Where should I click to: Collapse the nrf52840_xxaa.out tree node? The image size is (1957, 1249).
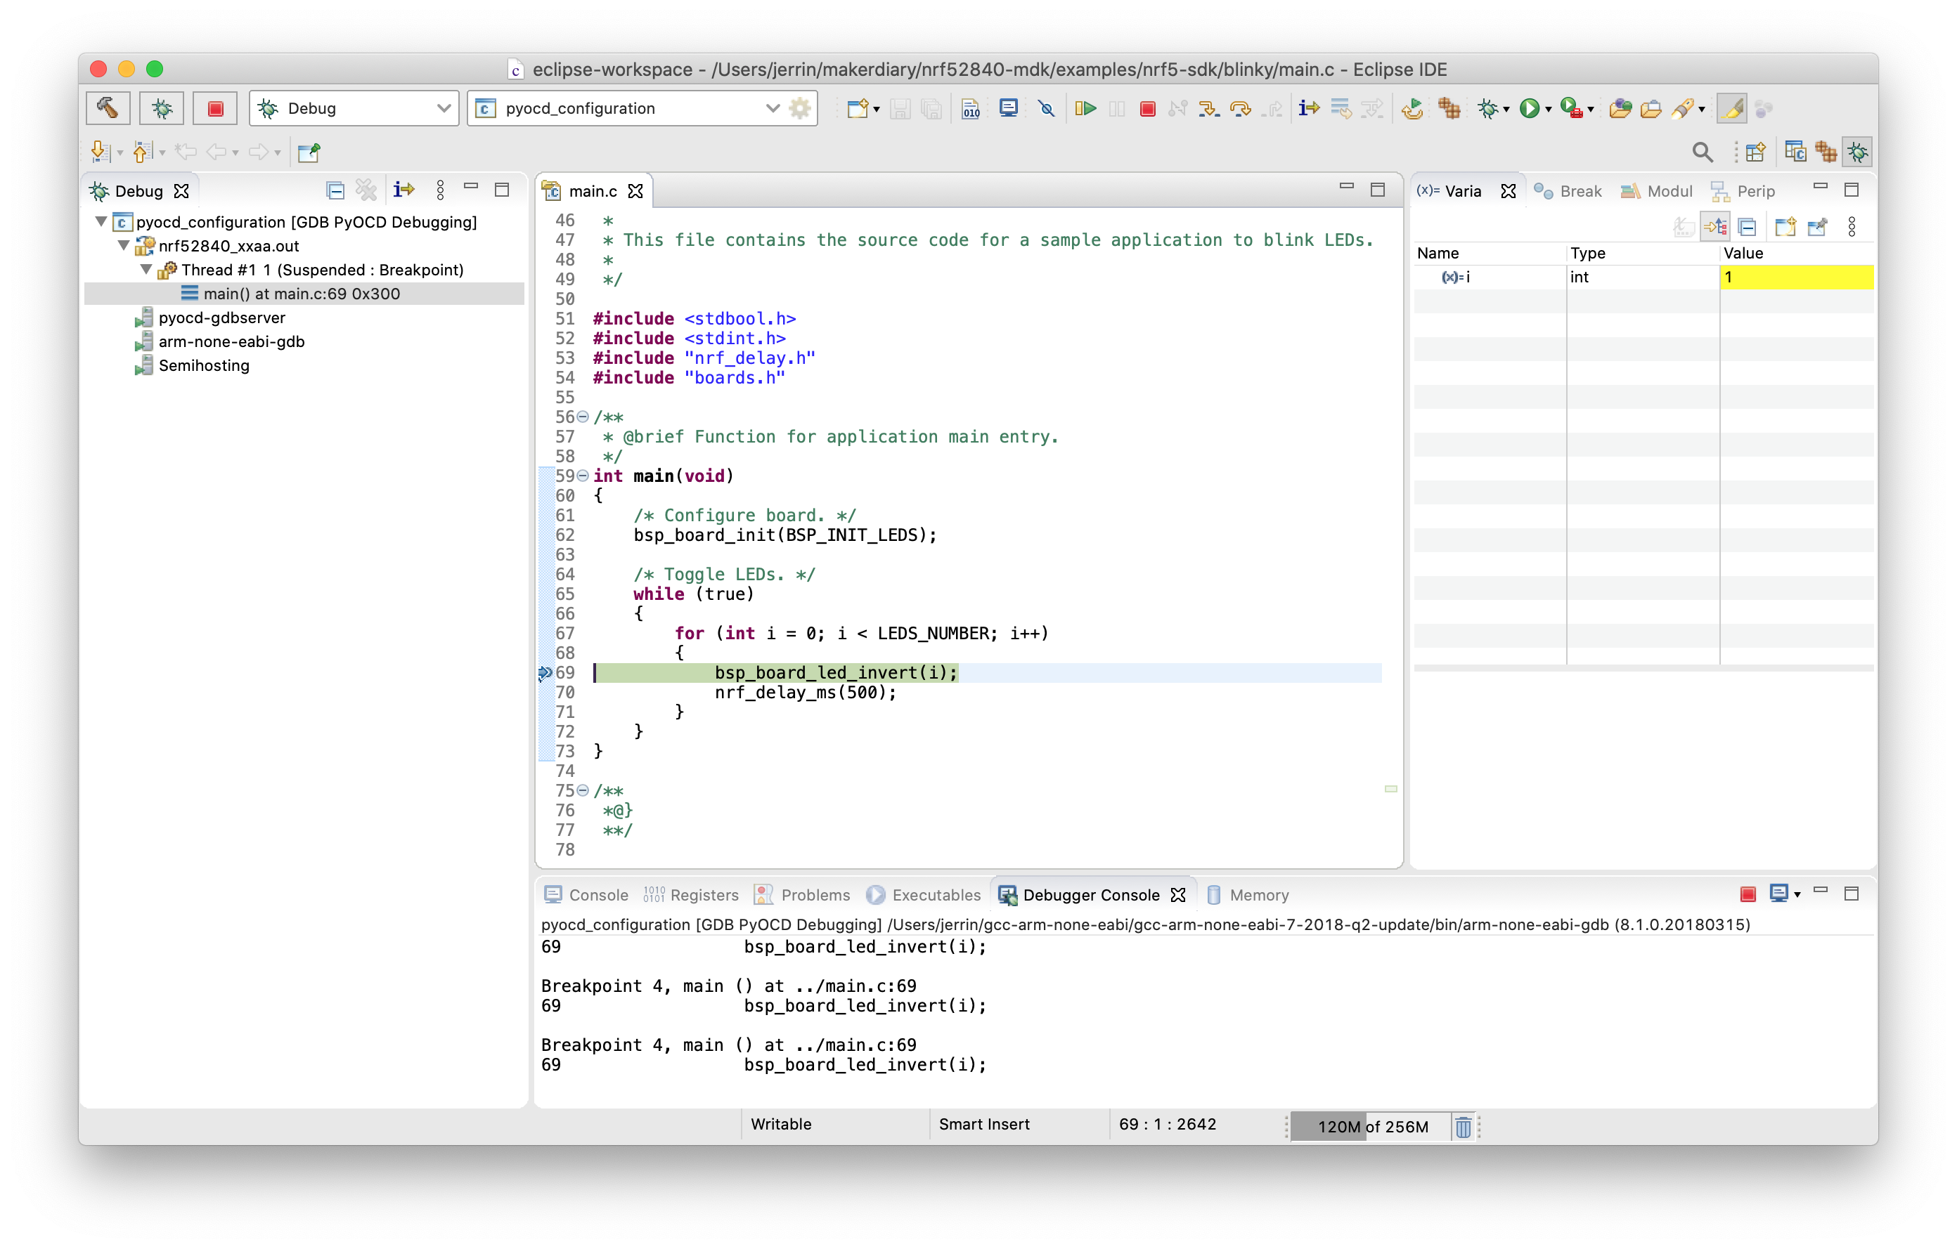click(124, 245)
